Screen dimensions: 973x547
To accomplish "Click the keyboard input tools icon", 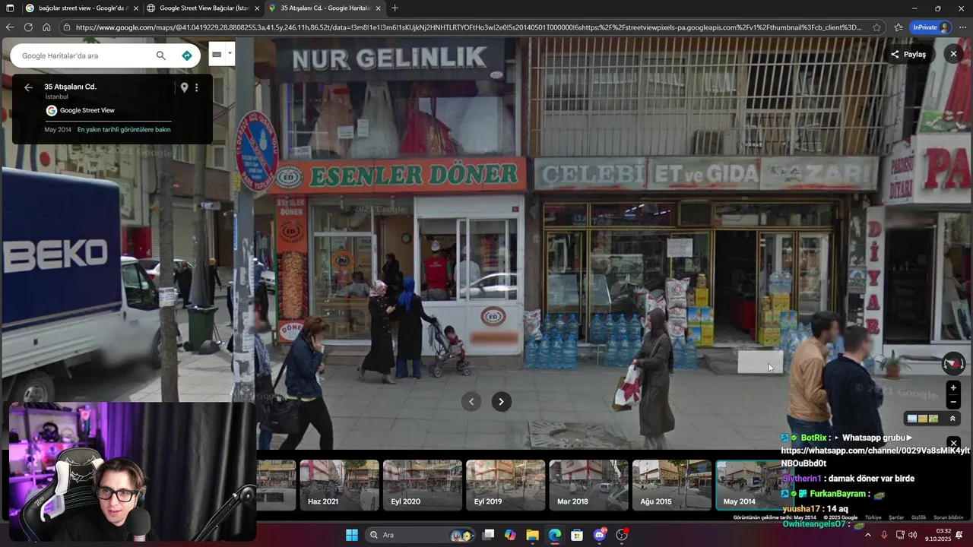I will 217,54.
